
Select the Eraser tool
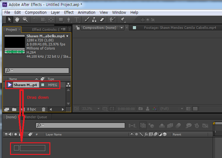(102, 20)
